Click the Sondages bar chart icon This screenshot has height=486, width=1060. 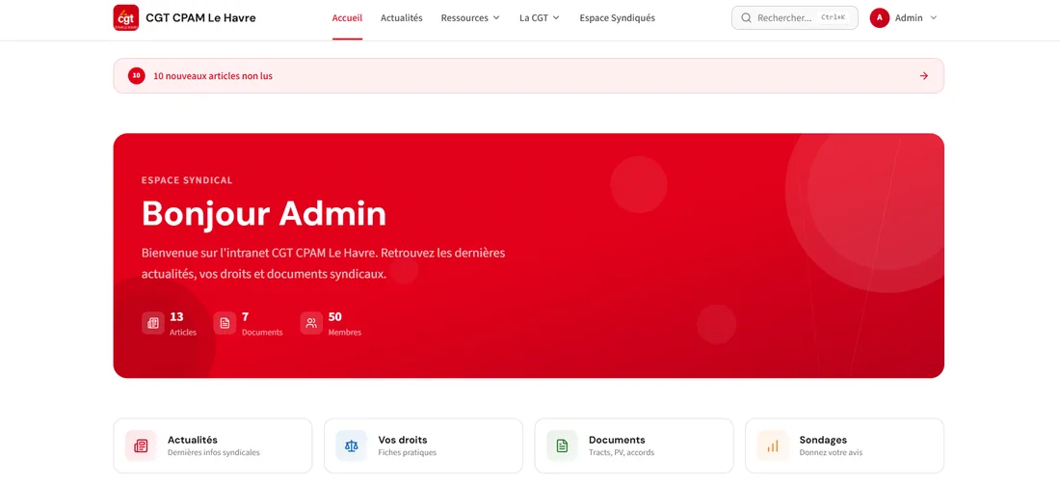pyautogui.click(x=773, y=445)
